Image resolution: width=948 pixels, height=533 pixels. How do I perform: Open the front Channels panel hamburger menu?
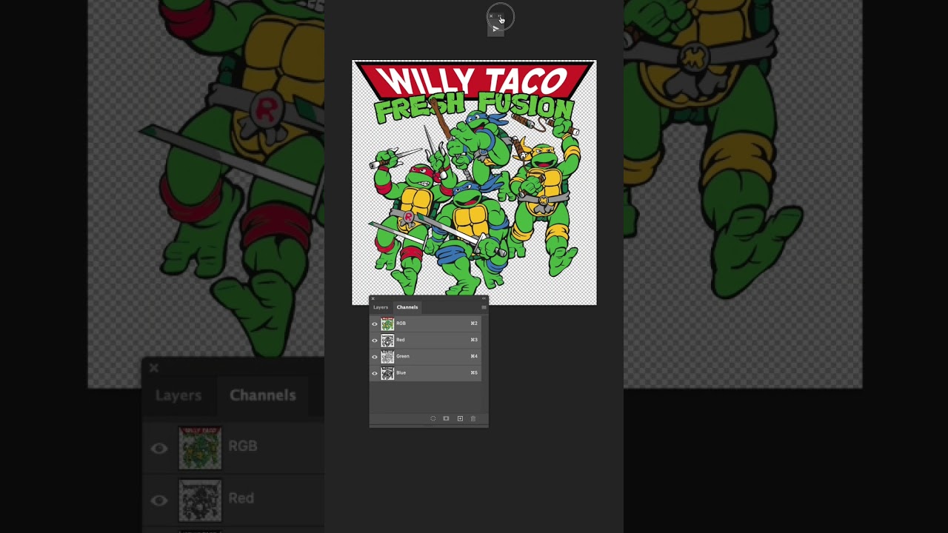(484, 307)
